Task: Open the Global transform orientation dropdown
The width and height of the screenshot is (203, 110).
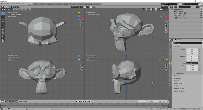Action: tap(75, 7)
